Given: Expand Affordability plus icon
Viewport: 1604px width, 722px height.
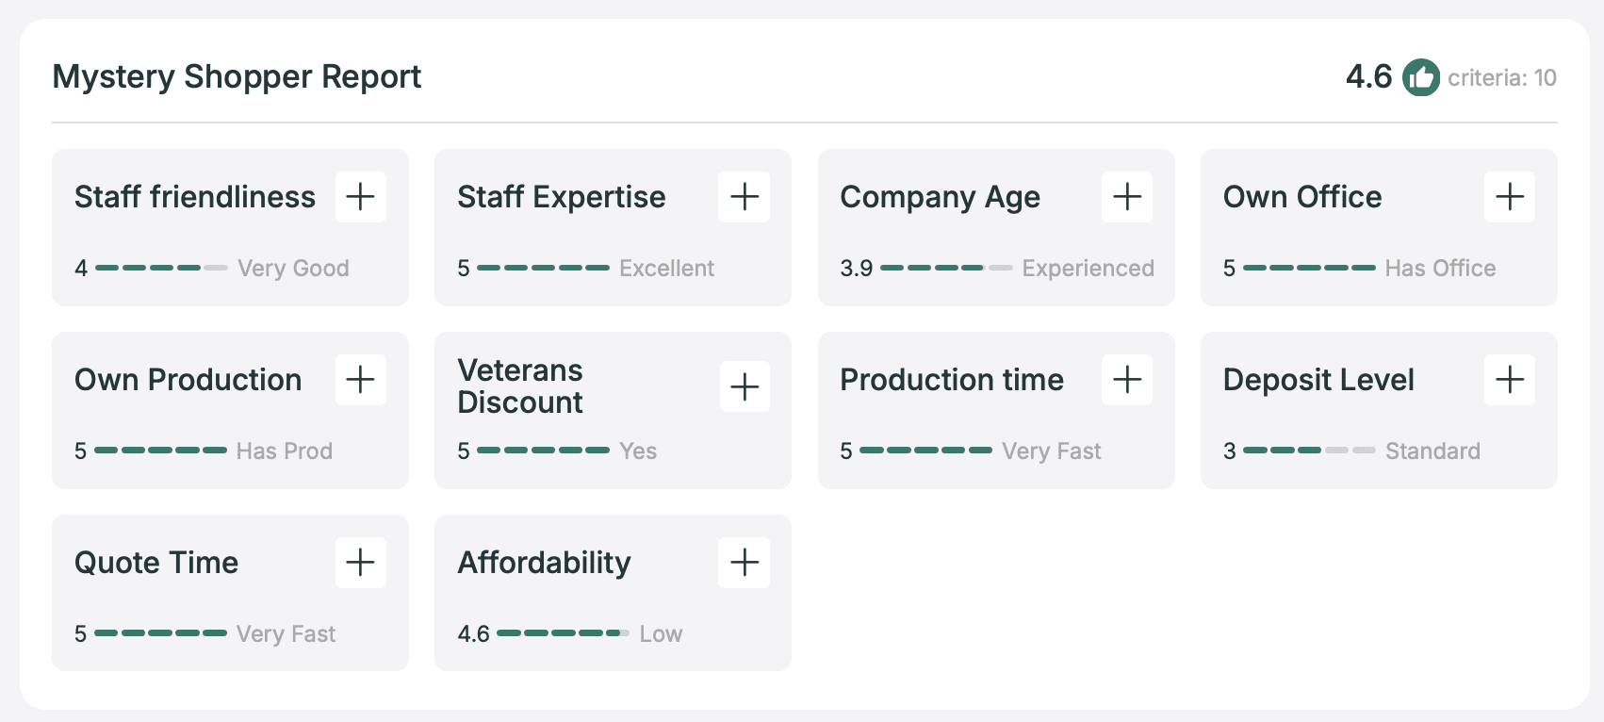Looking at the screenshot, I should click(x=744, y=563).
